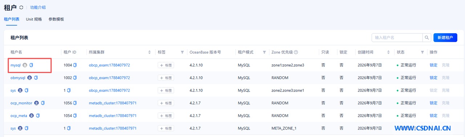The image size is (465, 137).
Task: Click the standby role badge beside mysql
Action: (x=25, y=65)
